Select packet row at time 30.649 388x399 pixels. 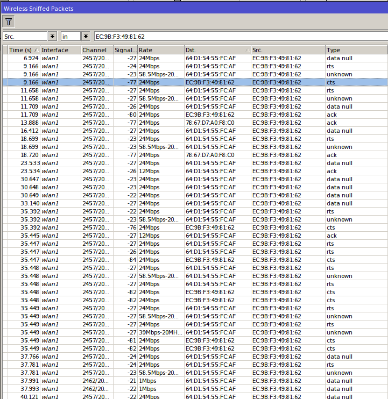coord(195,195)
